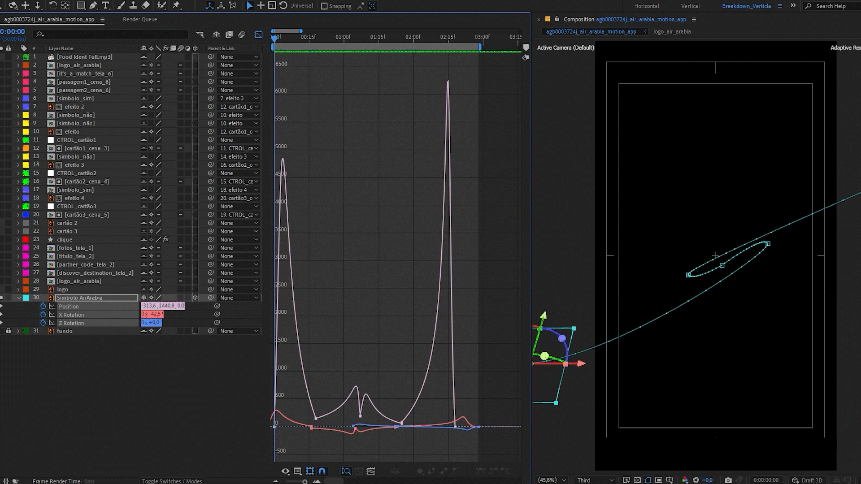Image resolution: width=861 pixels, height=484 pixels.
Task: Expand the fundo layer properties
Action: [18, 331]
